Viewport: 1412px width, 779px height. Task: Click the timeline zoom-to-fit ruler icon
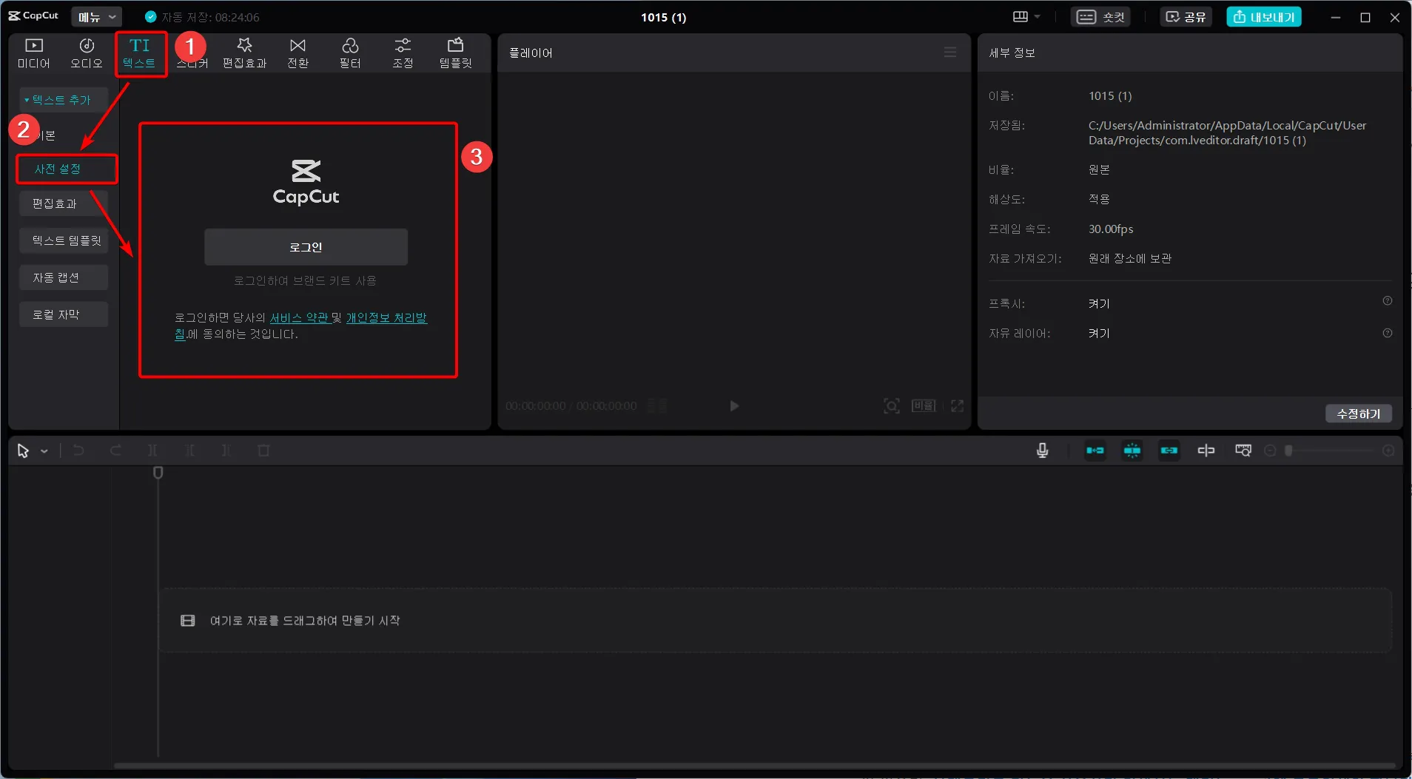coord(1243,451)
